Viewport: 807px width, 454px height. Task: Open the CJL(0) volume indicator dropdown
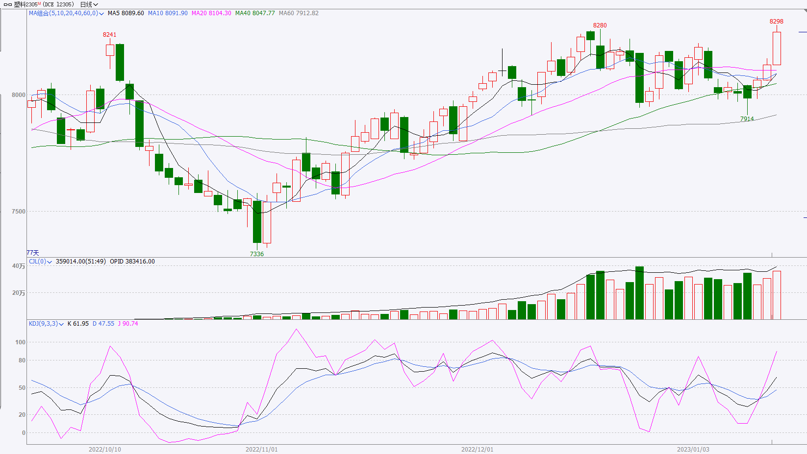50,262
